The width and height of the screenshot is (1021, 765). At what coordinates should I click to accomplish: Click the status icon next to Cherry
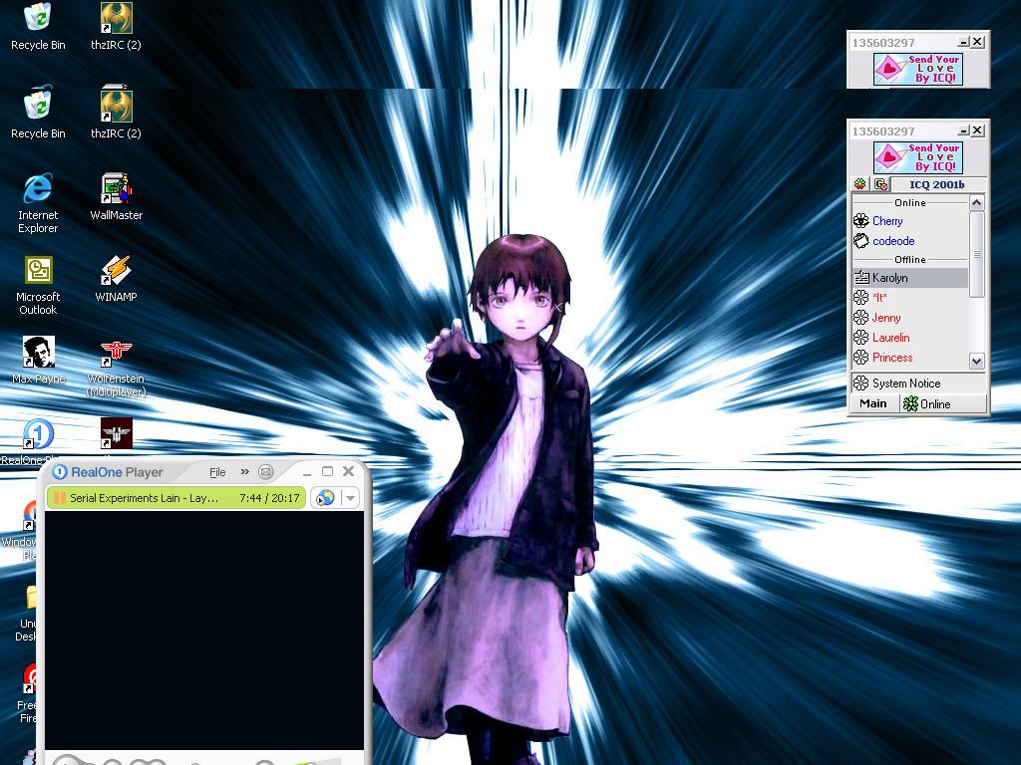tap(860, 220)
